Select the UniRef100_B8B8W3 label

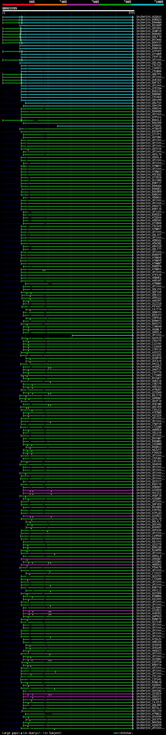149,94
